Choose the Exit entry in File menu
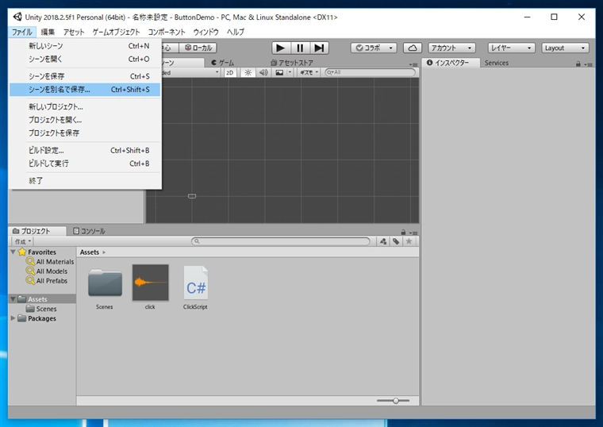The height and width of the screenshot is (427, 603). [x=85, y=180]
